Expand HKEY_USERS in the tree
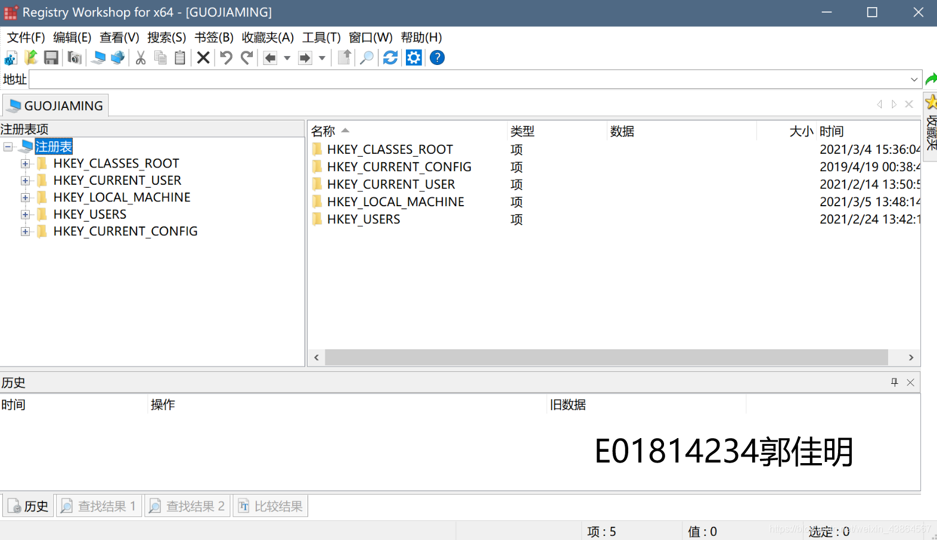The width and height of the screenshot is (937, 540). coord(25,215)
